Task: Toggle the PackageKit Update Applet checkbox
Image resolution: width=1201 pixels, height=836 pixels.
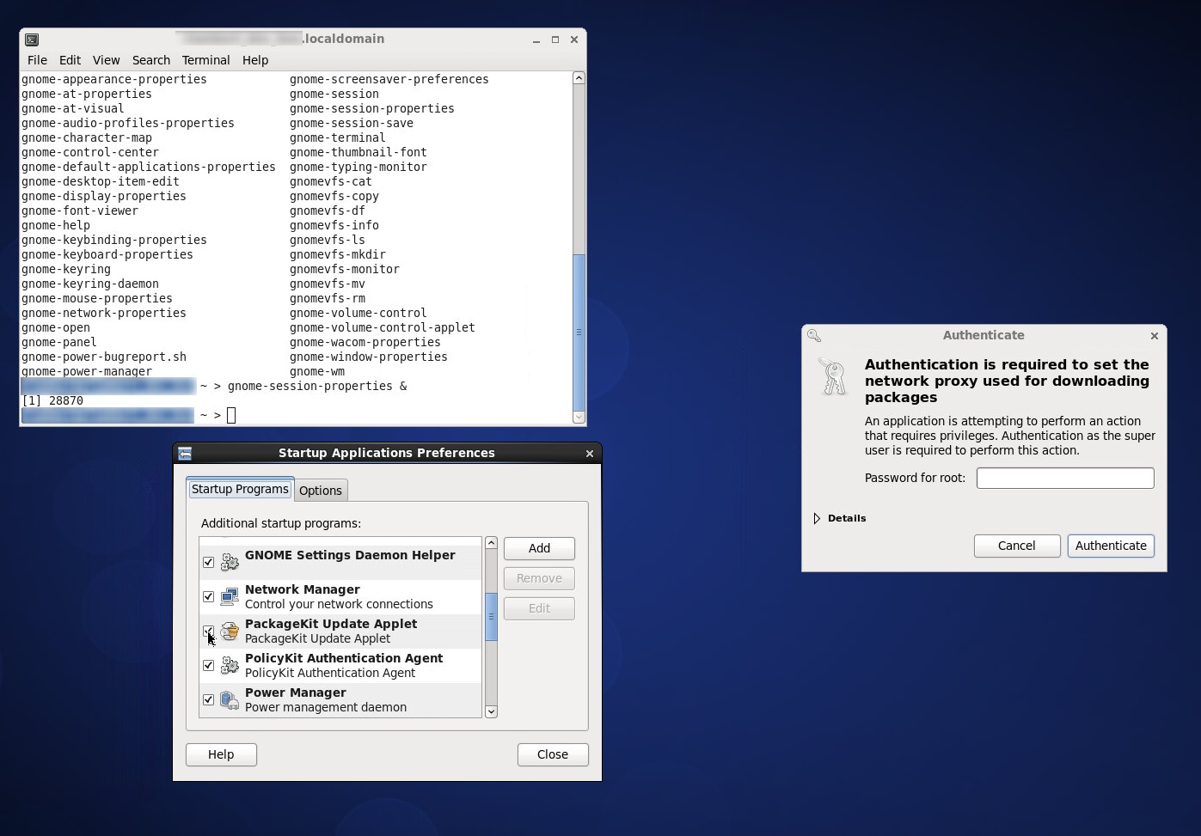Action: pyautogui.click(x=208, y=631)
